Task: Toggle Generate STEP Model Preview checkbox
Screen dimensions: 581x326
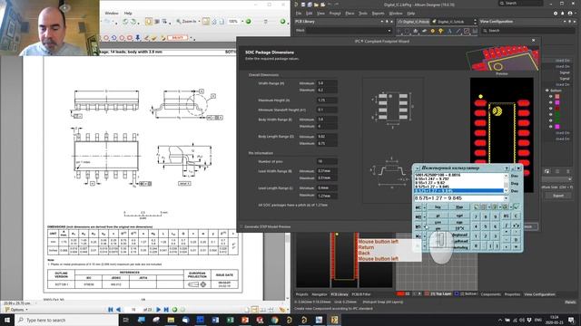Action: 241,226
